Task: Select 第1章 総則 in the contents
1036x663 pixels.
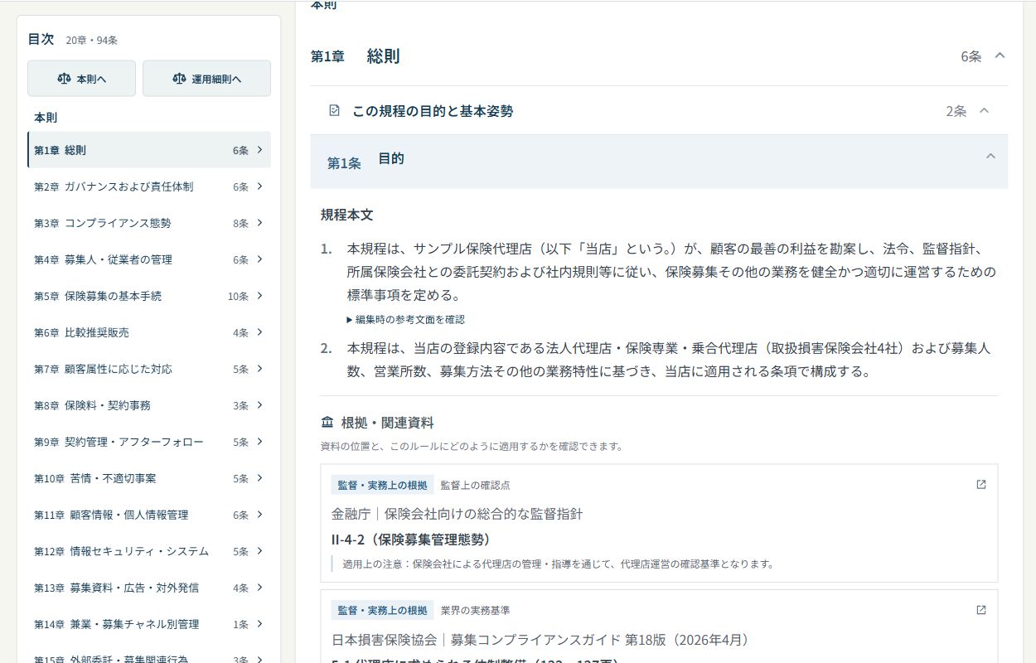Action: click(149, 150)
